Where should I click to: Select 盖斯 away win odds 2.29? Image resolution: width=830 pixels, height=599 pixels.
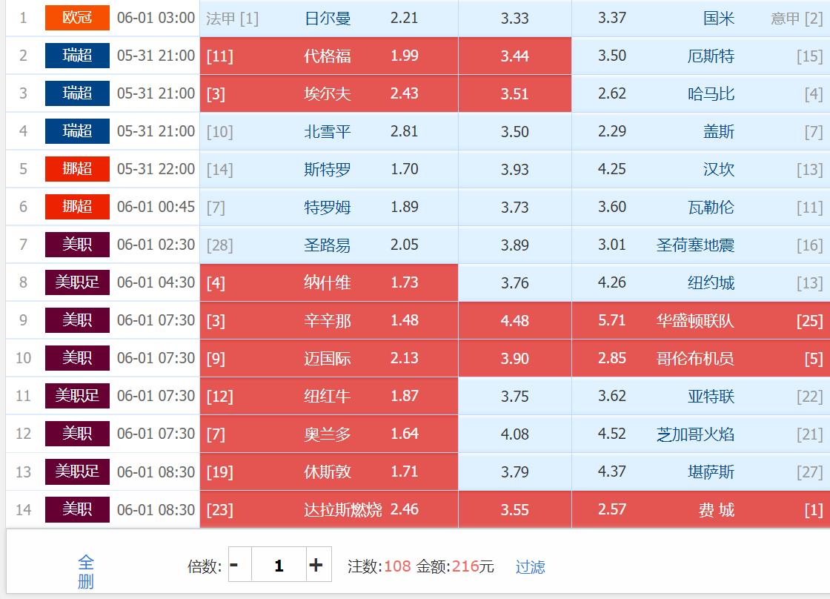(701, 131)
